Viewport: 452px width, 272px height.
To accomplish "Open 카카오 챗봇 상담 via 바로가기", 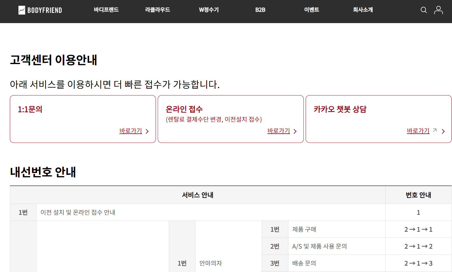I will 418,131.
